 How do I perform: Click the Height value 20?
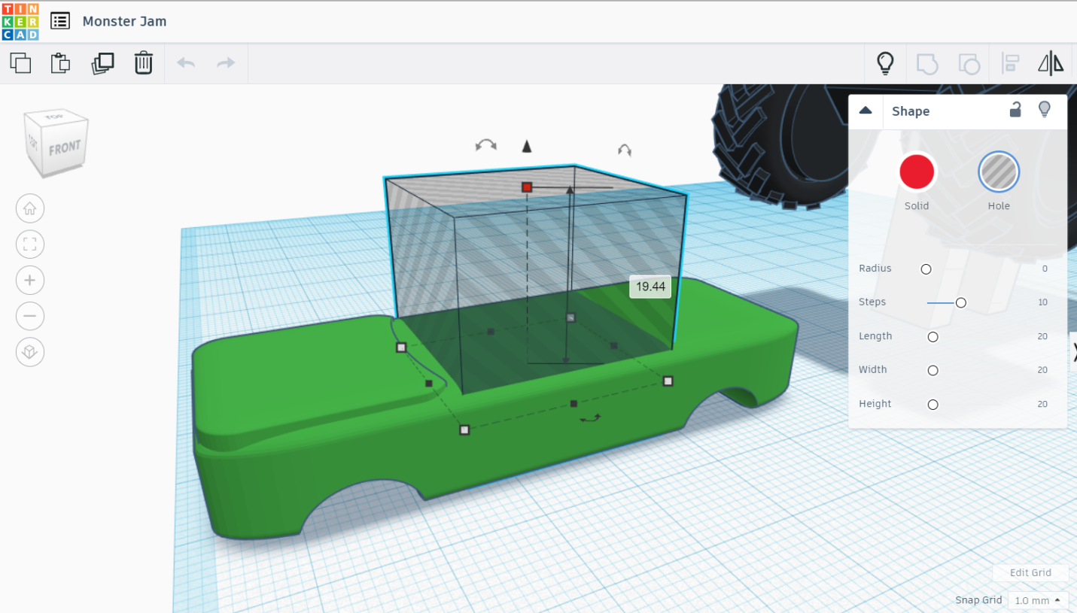point(1042,404)
